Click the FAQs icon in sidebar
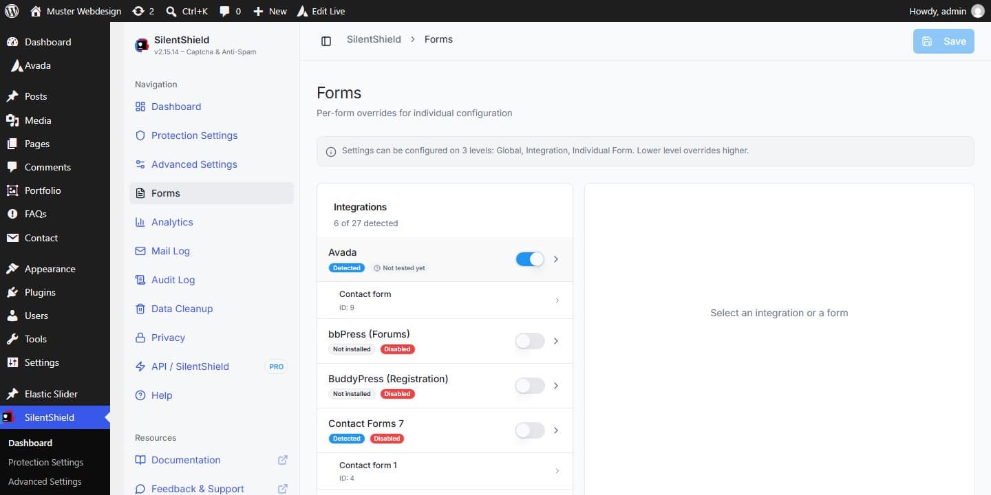Image resolution: width=991 pixels, height=495 pixels. click(x=12, y=214)
